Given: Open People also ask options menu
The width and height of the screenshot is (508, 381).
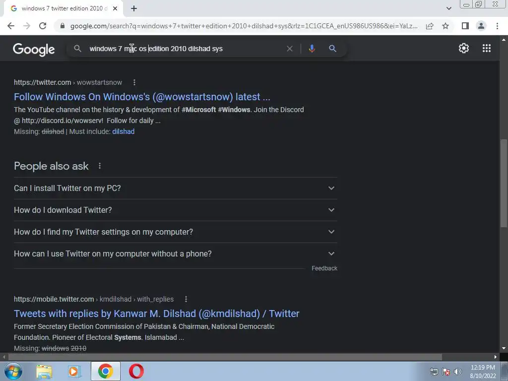Looking at the screenshot, I should click(x=99, y=166).
